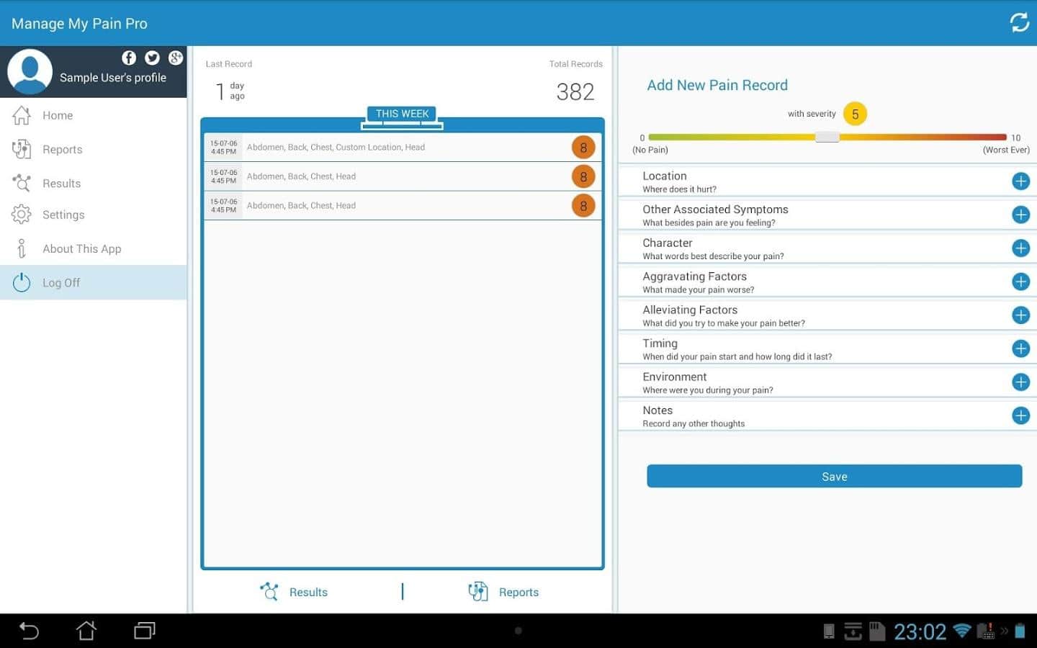Tap the Google Plus icon

coord(175,58)
